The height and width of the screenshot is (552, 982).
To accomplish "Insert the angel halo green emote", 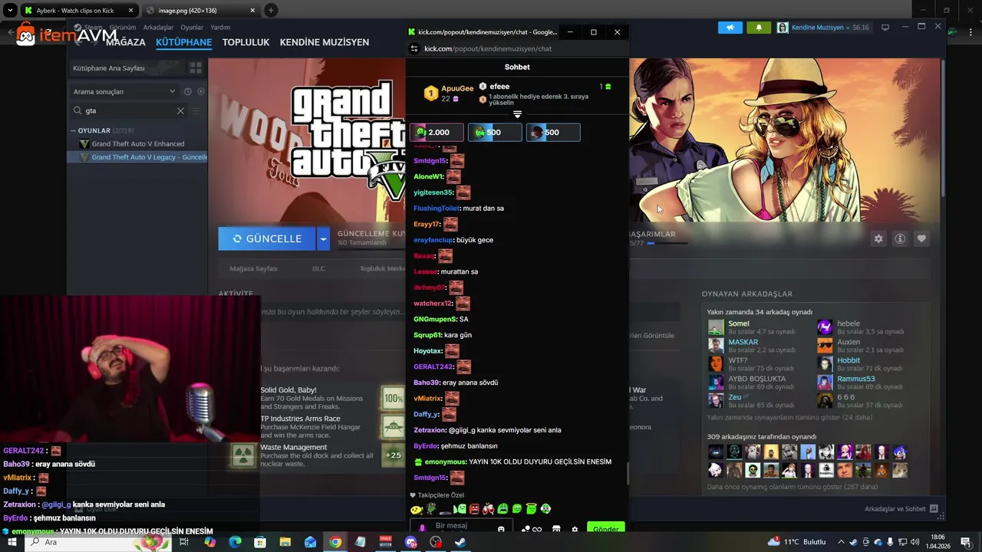I will tap(531, 508).
